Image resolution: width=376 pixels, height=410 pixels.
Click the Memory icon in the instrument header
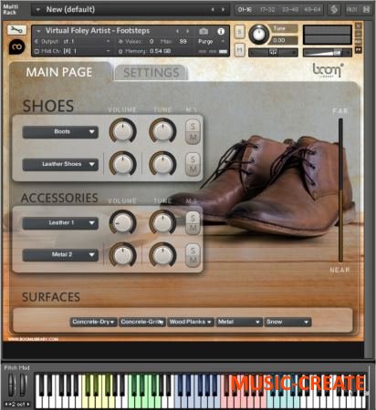point(120,51)
